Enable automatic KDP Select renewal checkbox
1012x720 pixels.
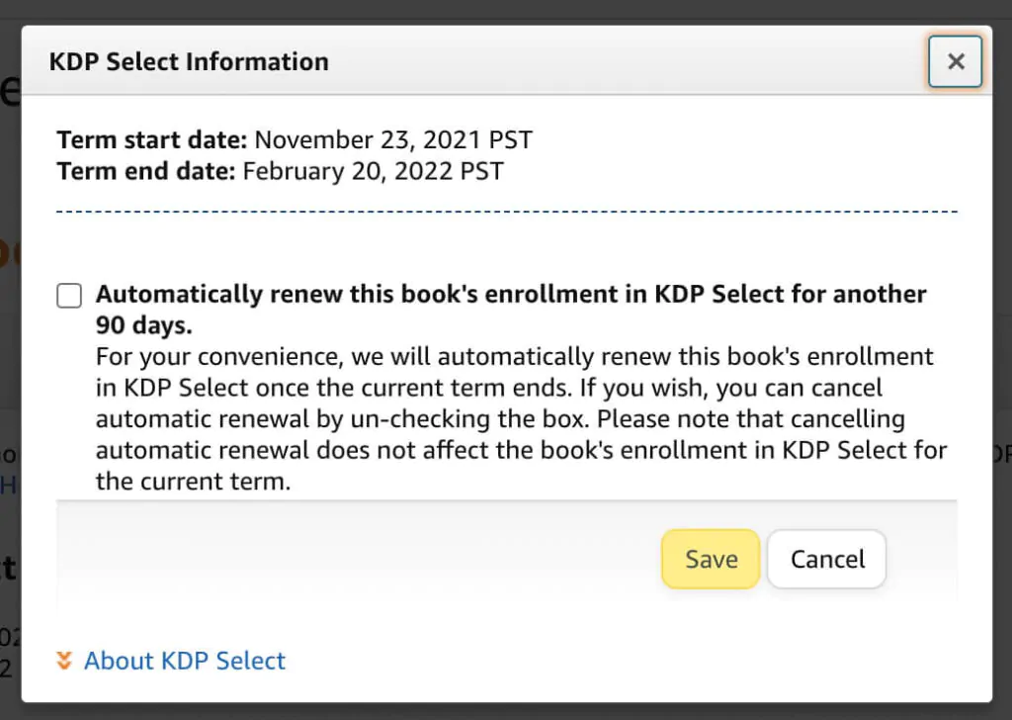click(x=69, y=295)
